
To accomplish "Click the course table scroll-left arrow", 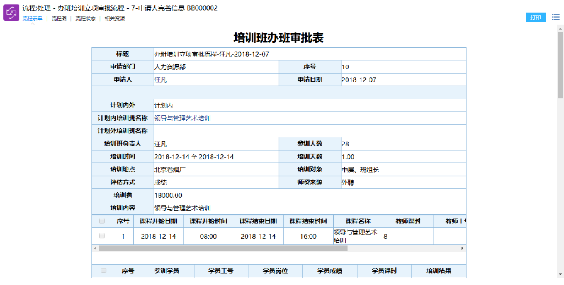I will pyautogui.click(x=95, y=248).
